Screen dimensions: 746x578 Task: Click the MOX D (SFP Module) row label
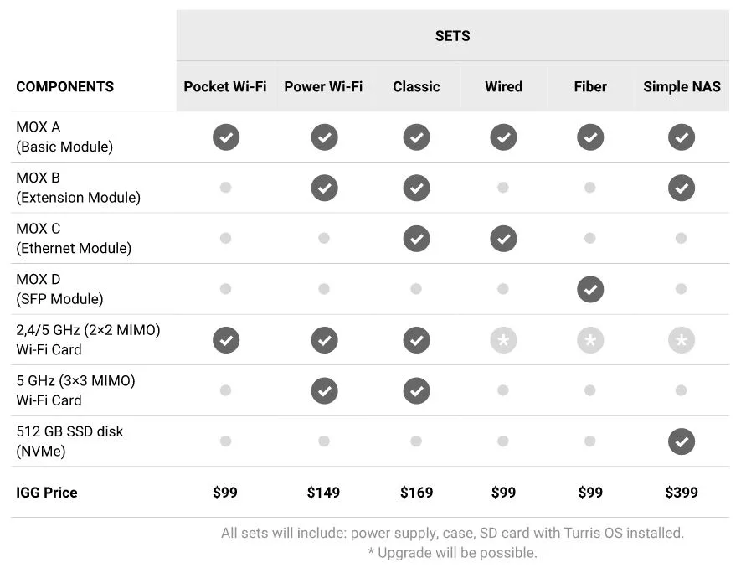[x=60, y=289]
